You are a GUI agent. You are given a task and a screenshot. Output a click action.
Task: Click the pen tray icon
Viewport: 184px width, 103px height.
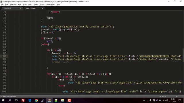[x=157, y=100]
